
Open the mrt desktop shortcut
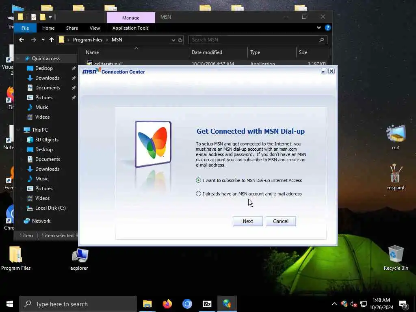coord(396,136)
